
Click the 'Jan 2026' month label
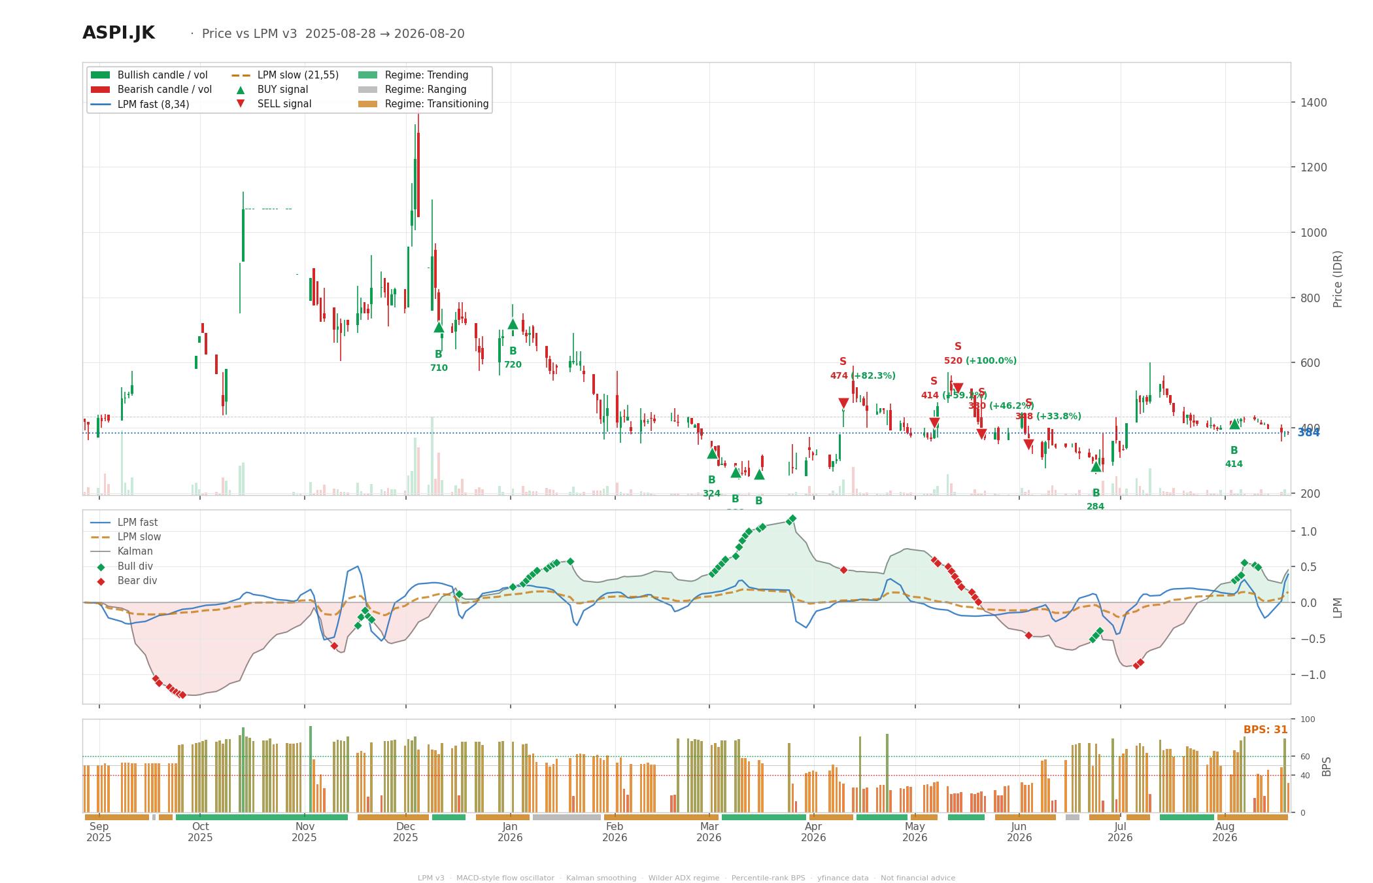(x=510, y=832)
